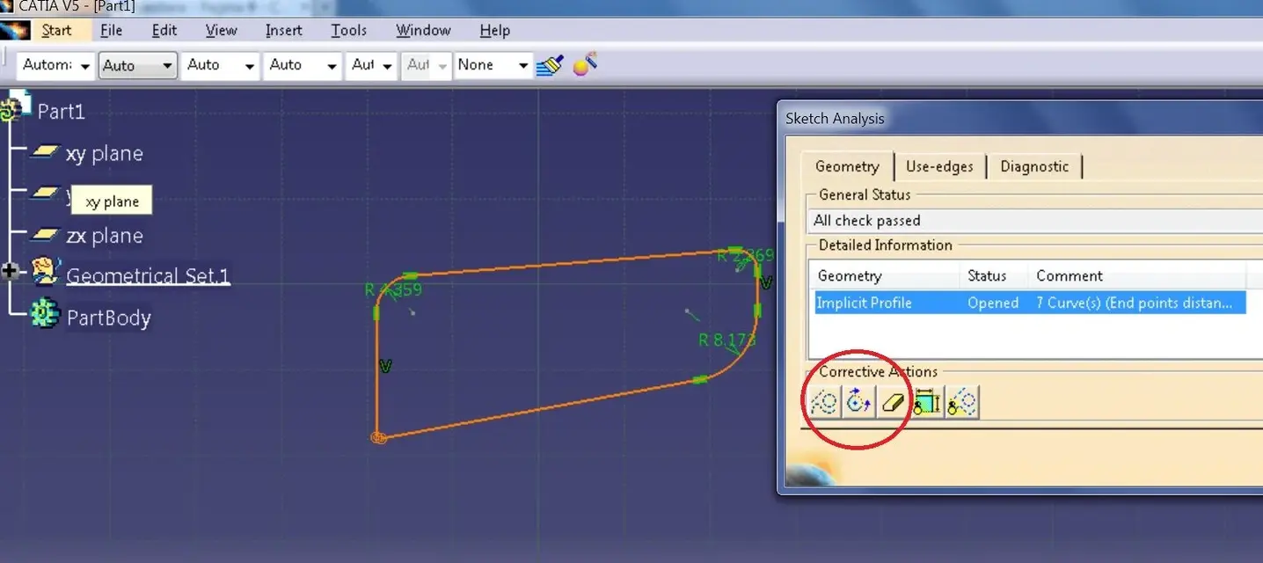1263x563 pixels.
Task: Click the Painter brush toolbar icon
Action: tap(550, 65)
